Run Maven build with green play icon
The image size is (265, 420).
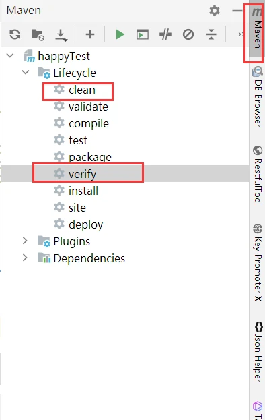[x=120, y=34]
